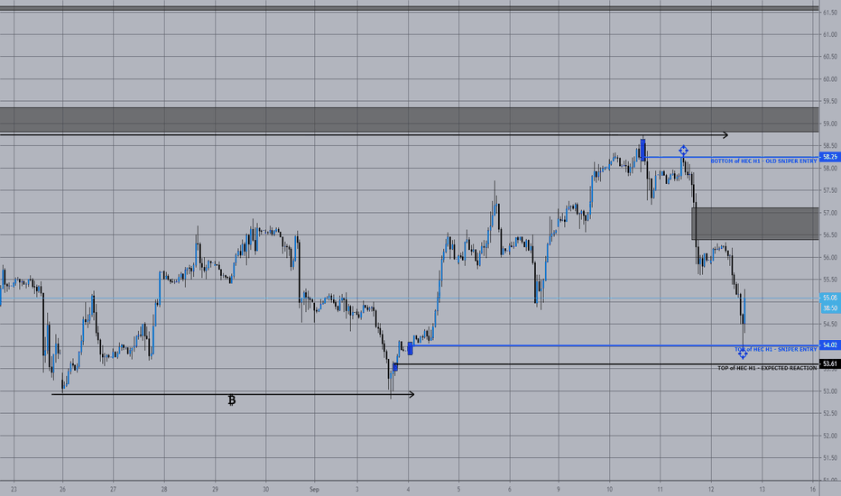Click date label 12 on time axis
841x496 pixels.
711,489
